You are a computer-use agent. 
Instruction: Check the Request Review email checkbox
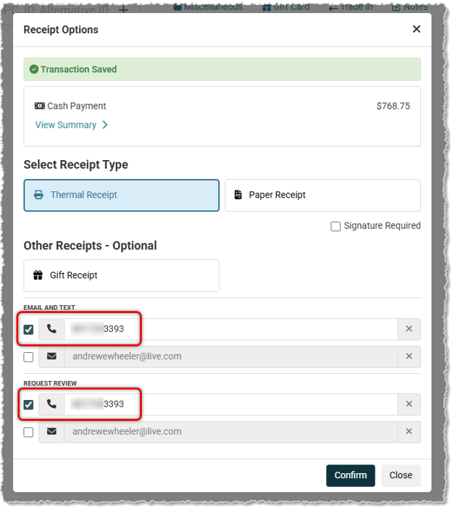(28, 432)
